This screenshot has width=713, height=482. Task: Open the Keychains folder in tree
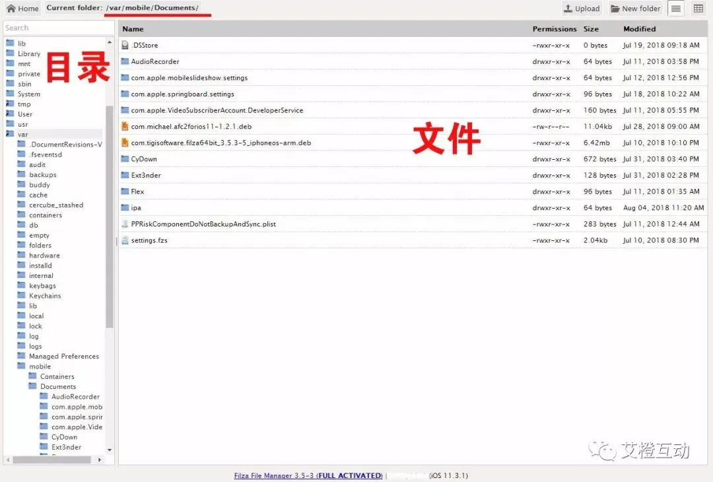[x=45, y=296]
